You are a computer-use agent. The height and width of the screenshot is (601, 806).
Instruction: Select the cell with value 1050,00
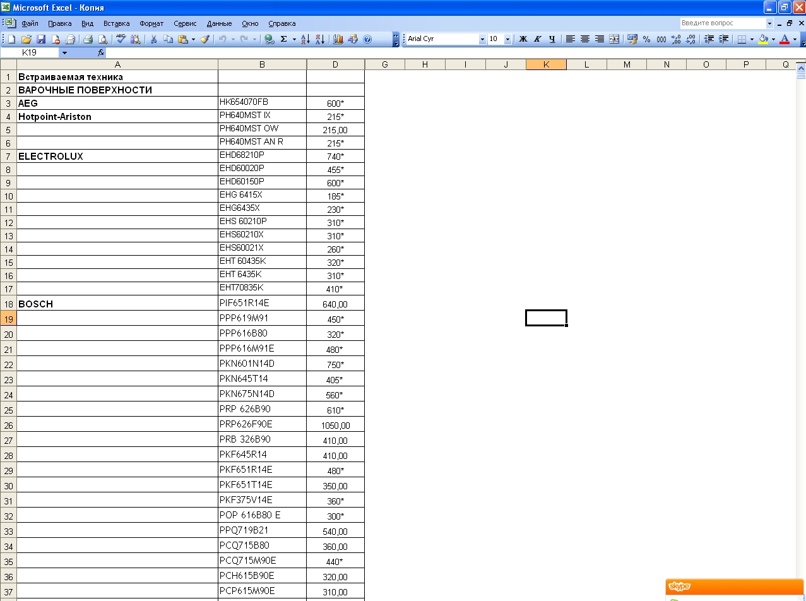[335, 425]
